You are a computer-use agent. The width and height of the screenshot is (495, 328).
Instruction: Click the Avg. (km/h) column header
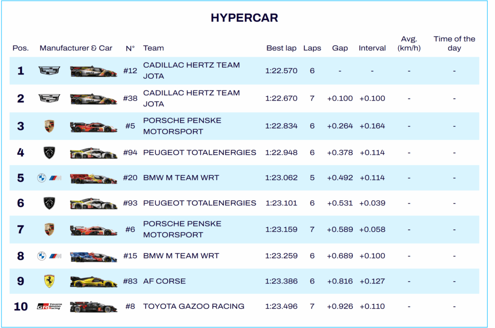tap(409, 44)
